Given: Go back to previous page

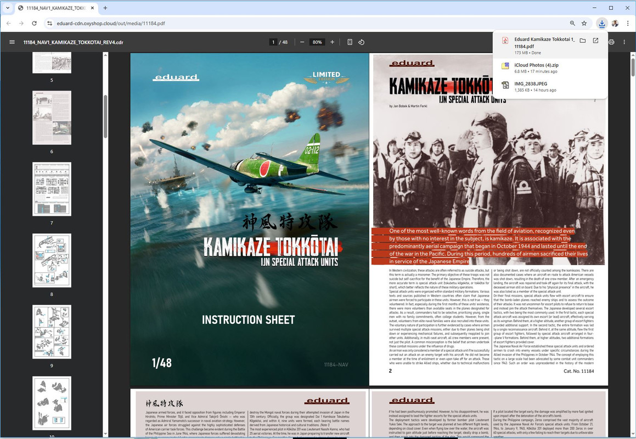Looking at the screenshot, I should (9, 23).
